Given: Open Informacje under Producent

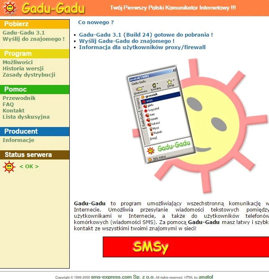Looking at the screenshot, I should tap(18, 140).
